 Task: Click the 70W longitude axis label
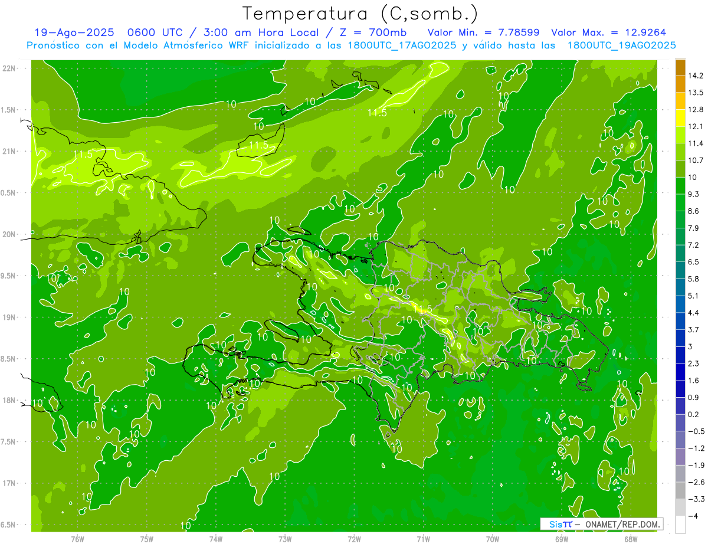pos(493,539)
